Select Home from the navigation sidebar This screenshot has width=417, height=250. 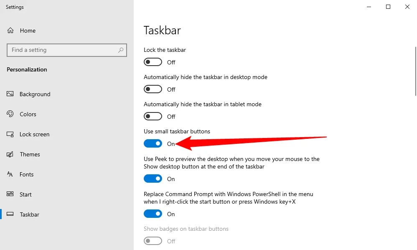click(x=28, y=30)
